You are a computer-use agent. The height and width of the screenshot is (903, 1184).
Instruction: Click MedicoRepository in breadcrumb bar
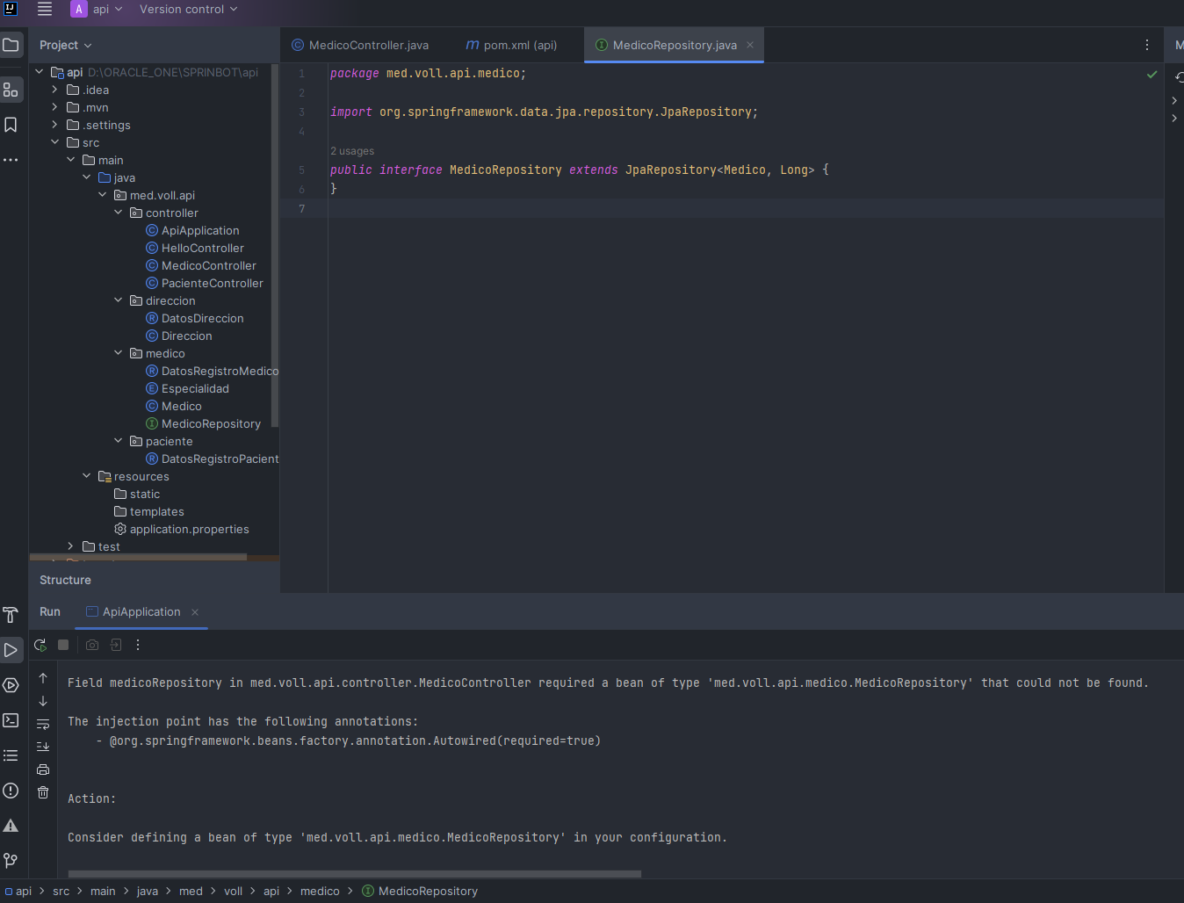coord(420,891)
